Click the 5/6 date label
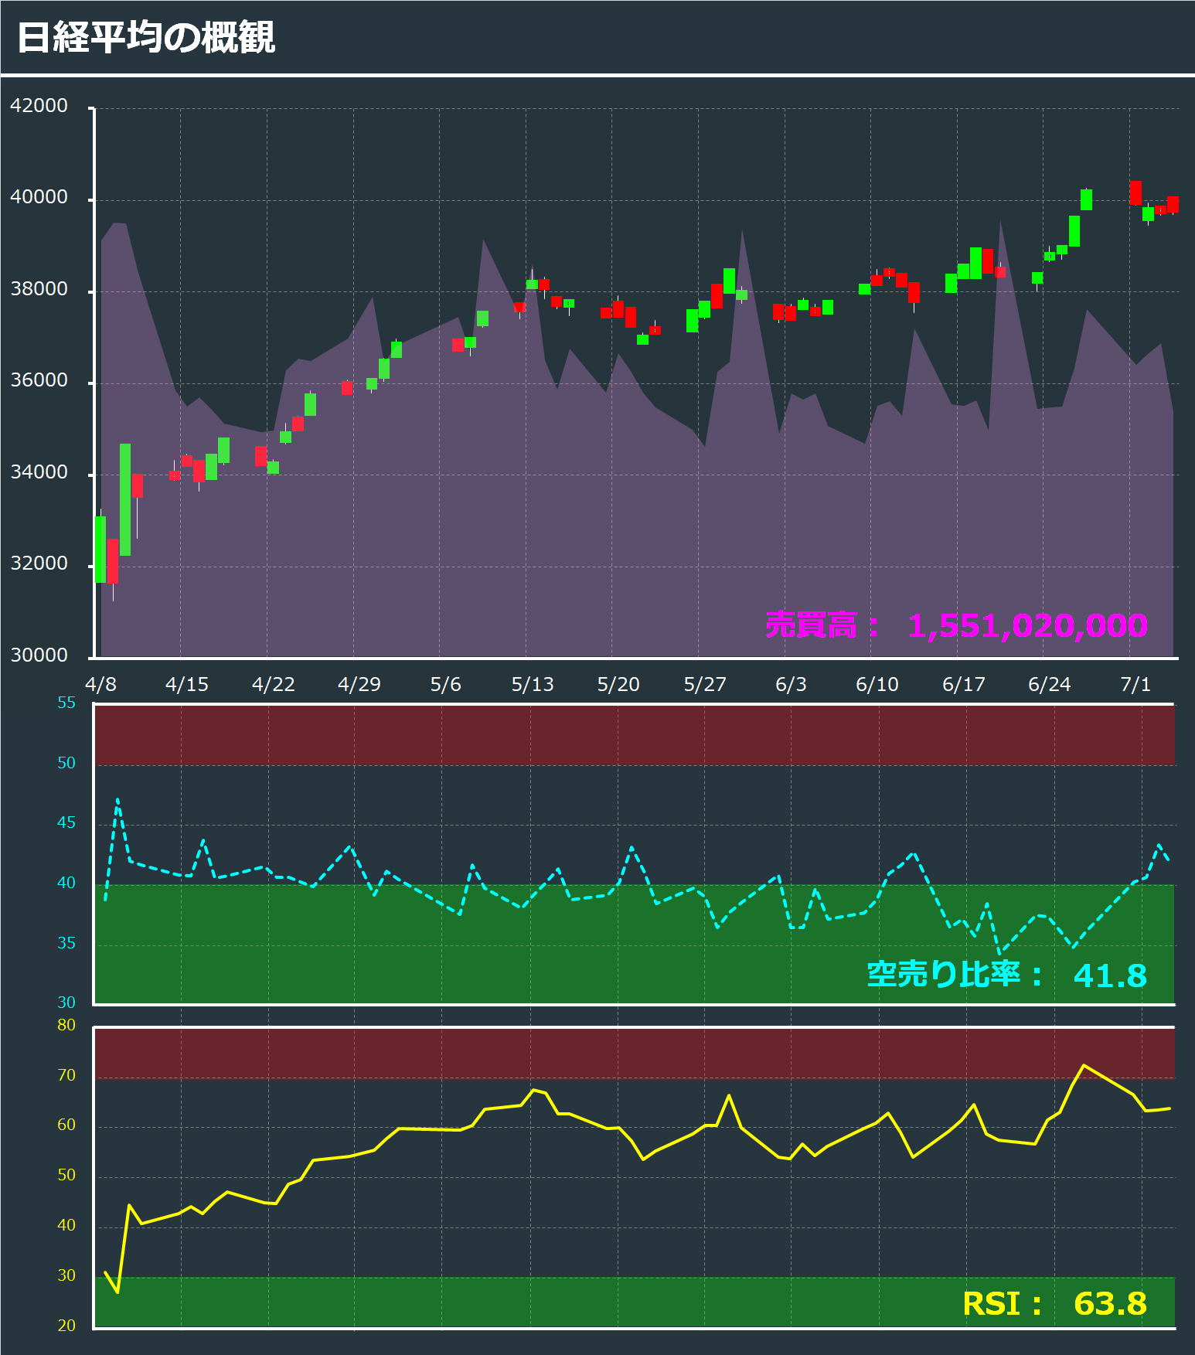Image resolution: width=1195 pixels, height=1355 pixels. point(445,684)
